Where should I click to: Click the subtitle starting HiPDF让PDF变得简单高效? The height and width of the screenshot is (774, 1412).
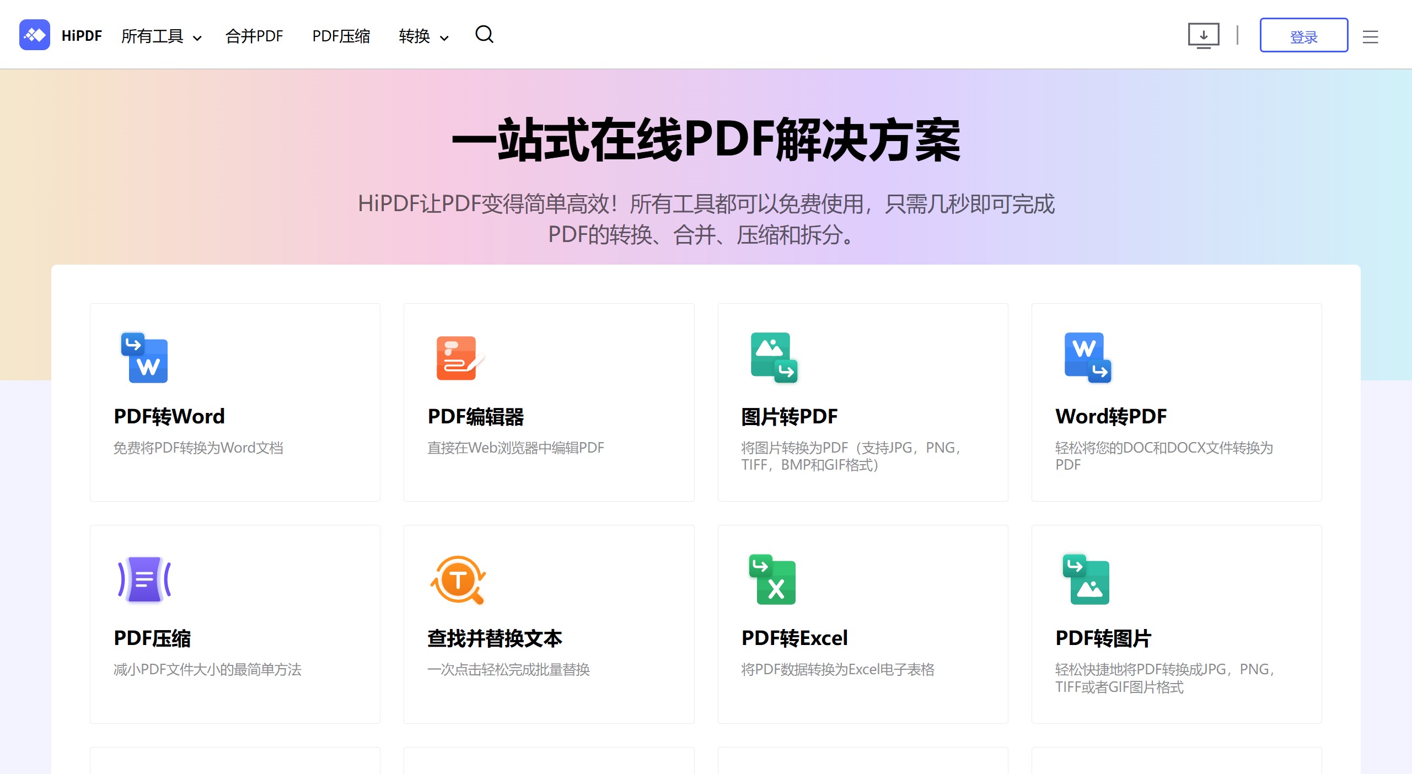(706, 219)
